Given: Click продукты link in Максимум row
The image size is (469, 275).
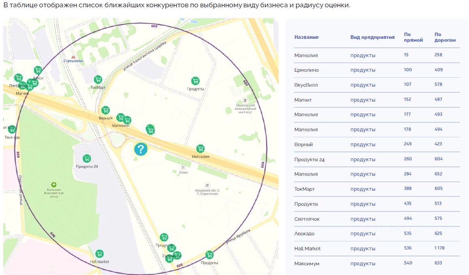Looking at the screenshot, I should 363,264.
